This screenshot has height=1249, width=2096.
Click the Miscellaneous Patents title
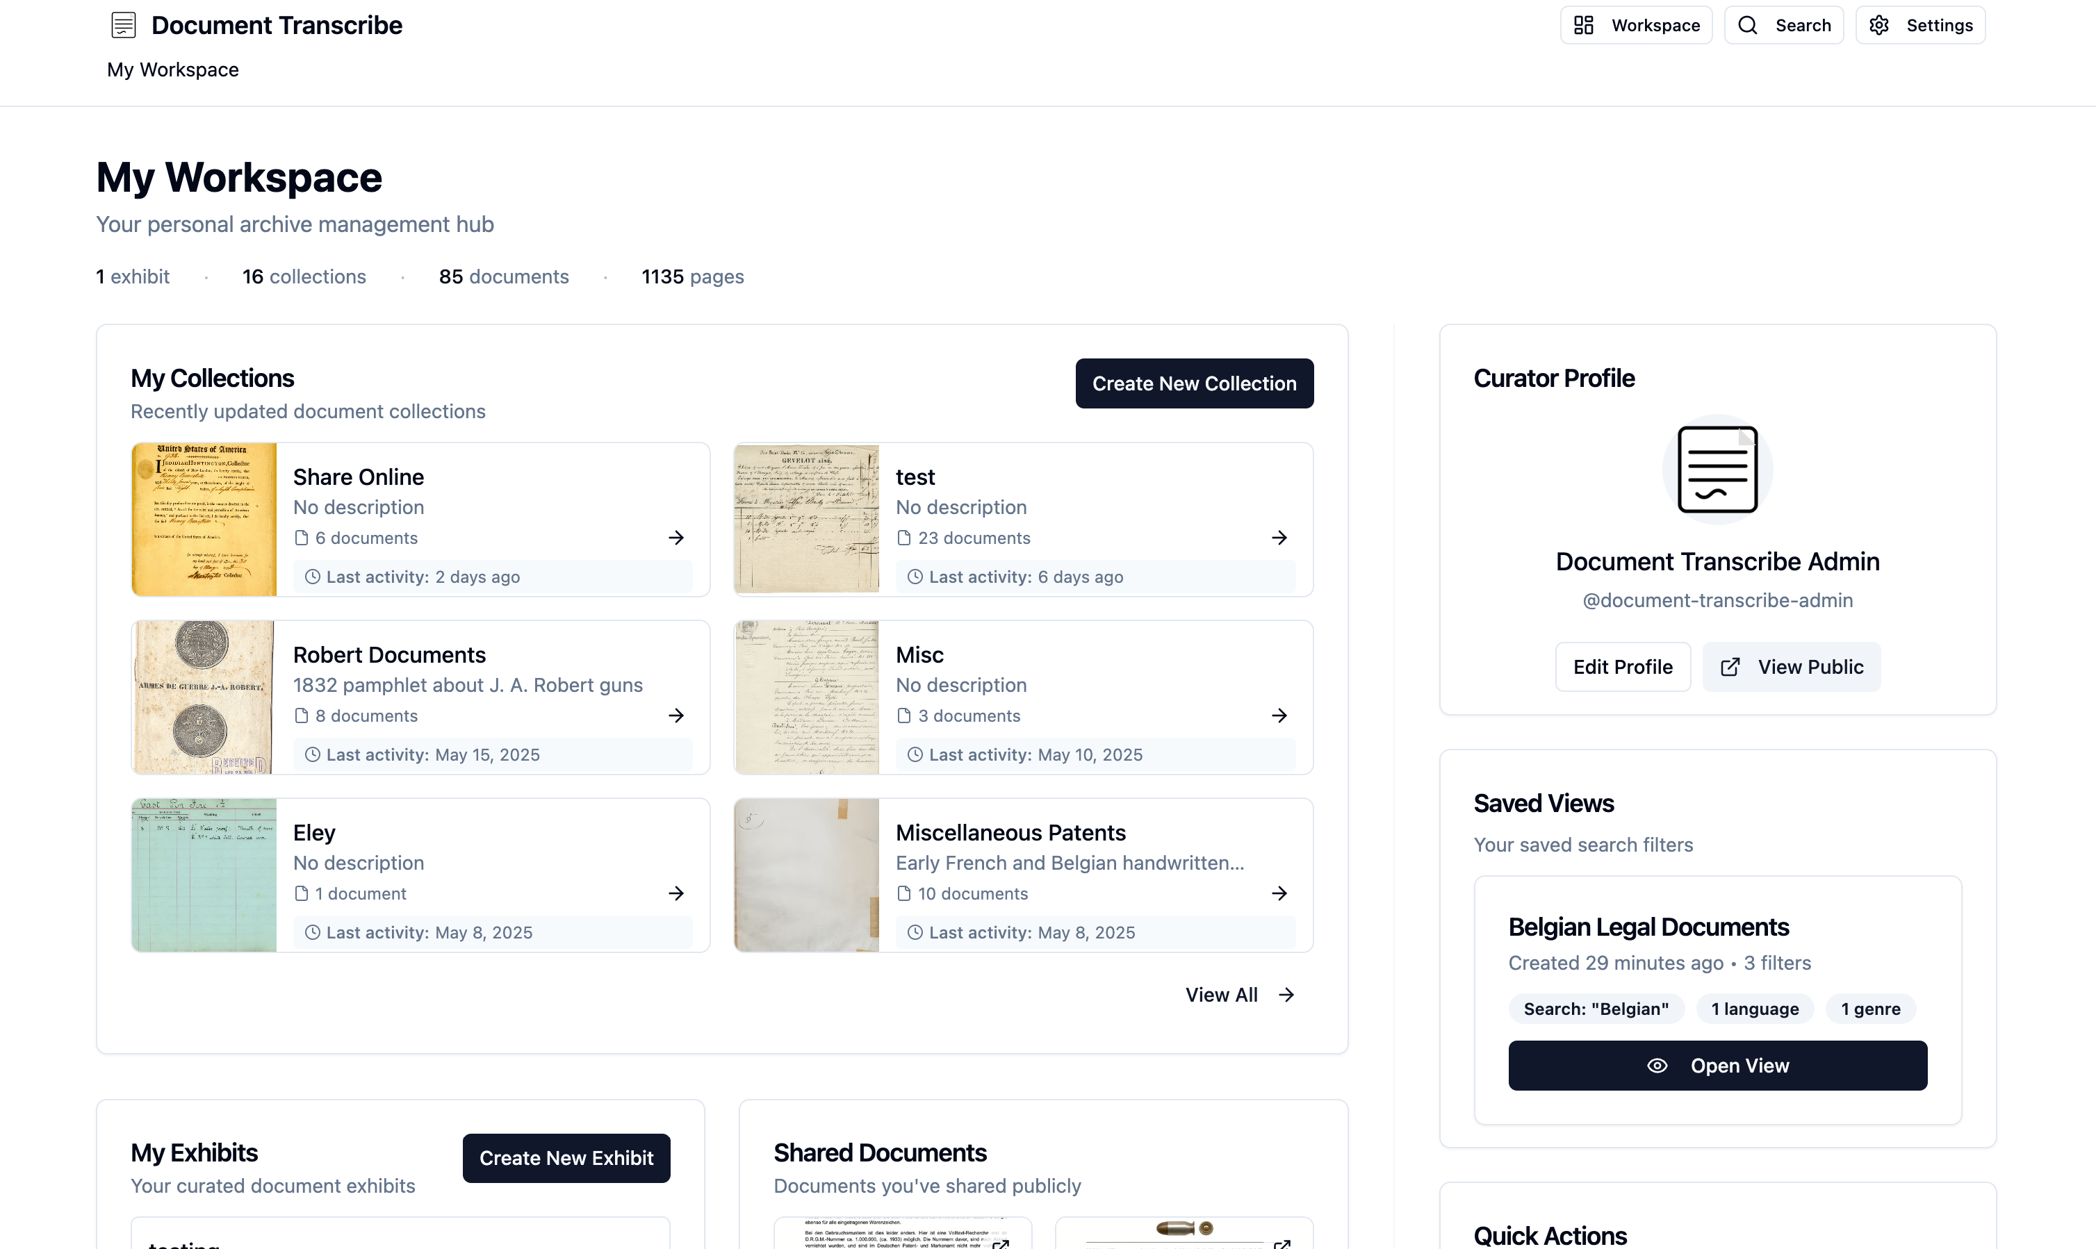(x=1010, y=832)
